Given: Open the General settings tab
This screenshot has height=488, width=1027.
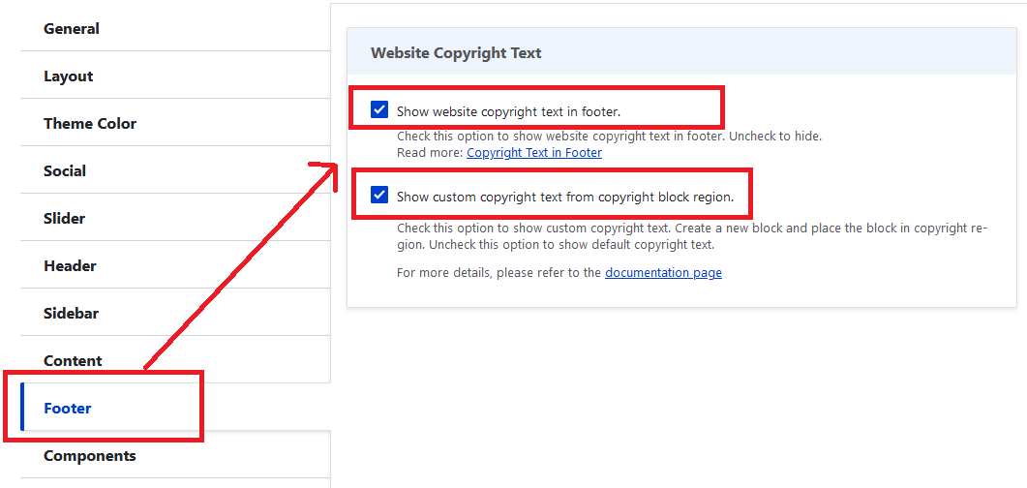Looking at the screenshot, I should tap(72, 29).
